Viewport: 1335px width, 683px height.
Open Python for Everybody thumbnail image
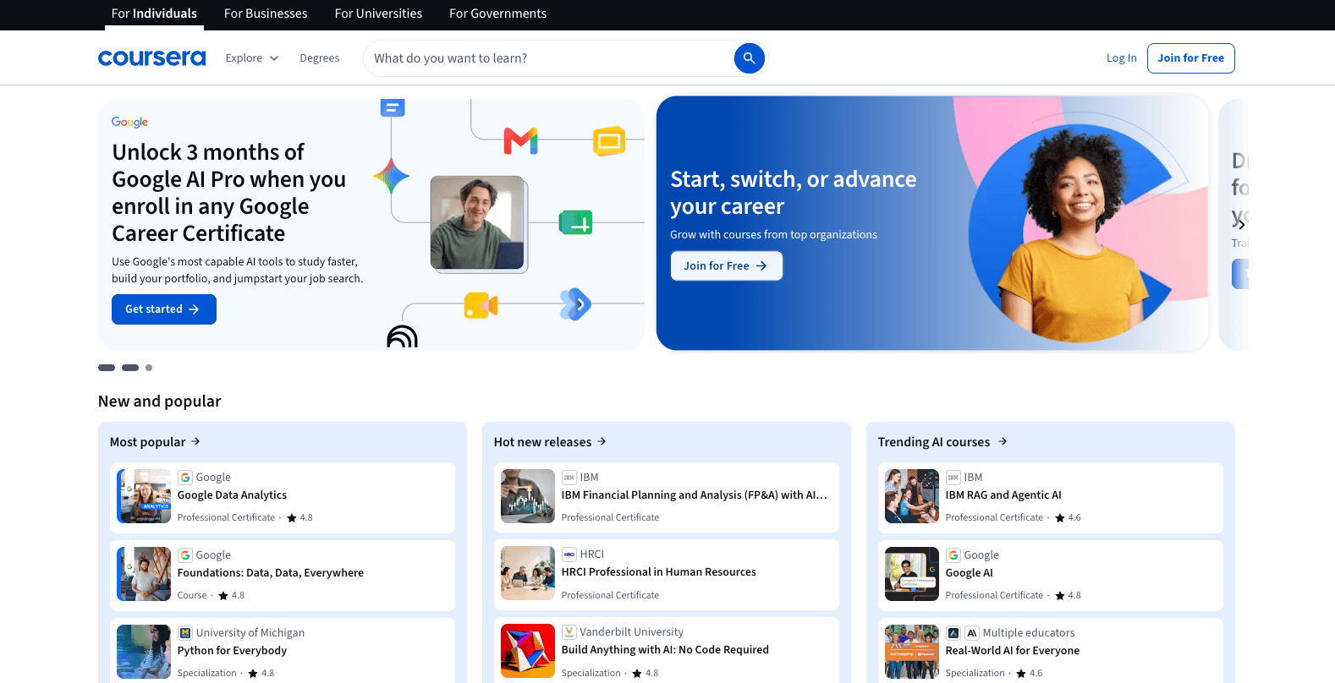[x=144, y=652]
